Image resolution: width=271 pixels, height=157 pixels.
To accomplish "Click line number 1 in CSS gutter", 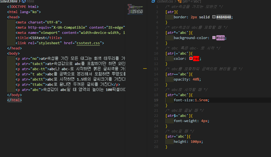I will click(x=157, y=7).
